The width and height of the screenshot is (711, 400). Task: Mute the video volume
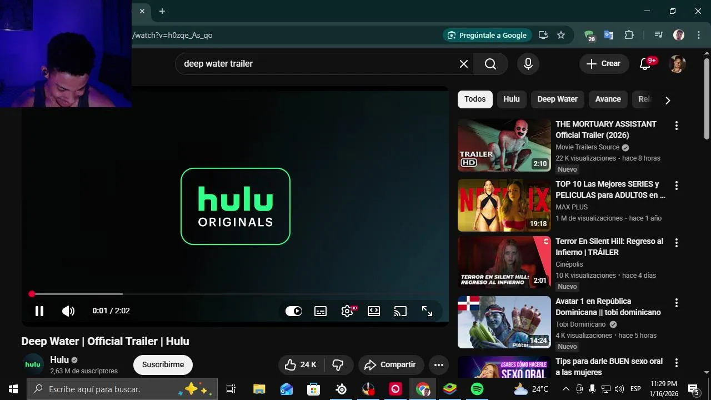(68, 311)
